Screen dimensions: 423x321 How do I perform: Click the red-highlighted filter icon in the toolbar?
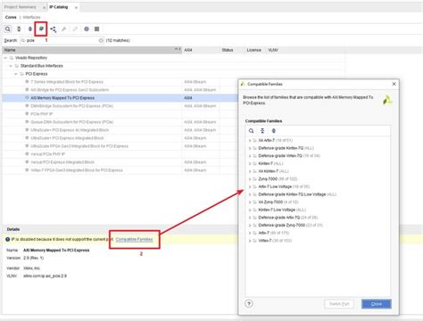click(x=41, y=29)
